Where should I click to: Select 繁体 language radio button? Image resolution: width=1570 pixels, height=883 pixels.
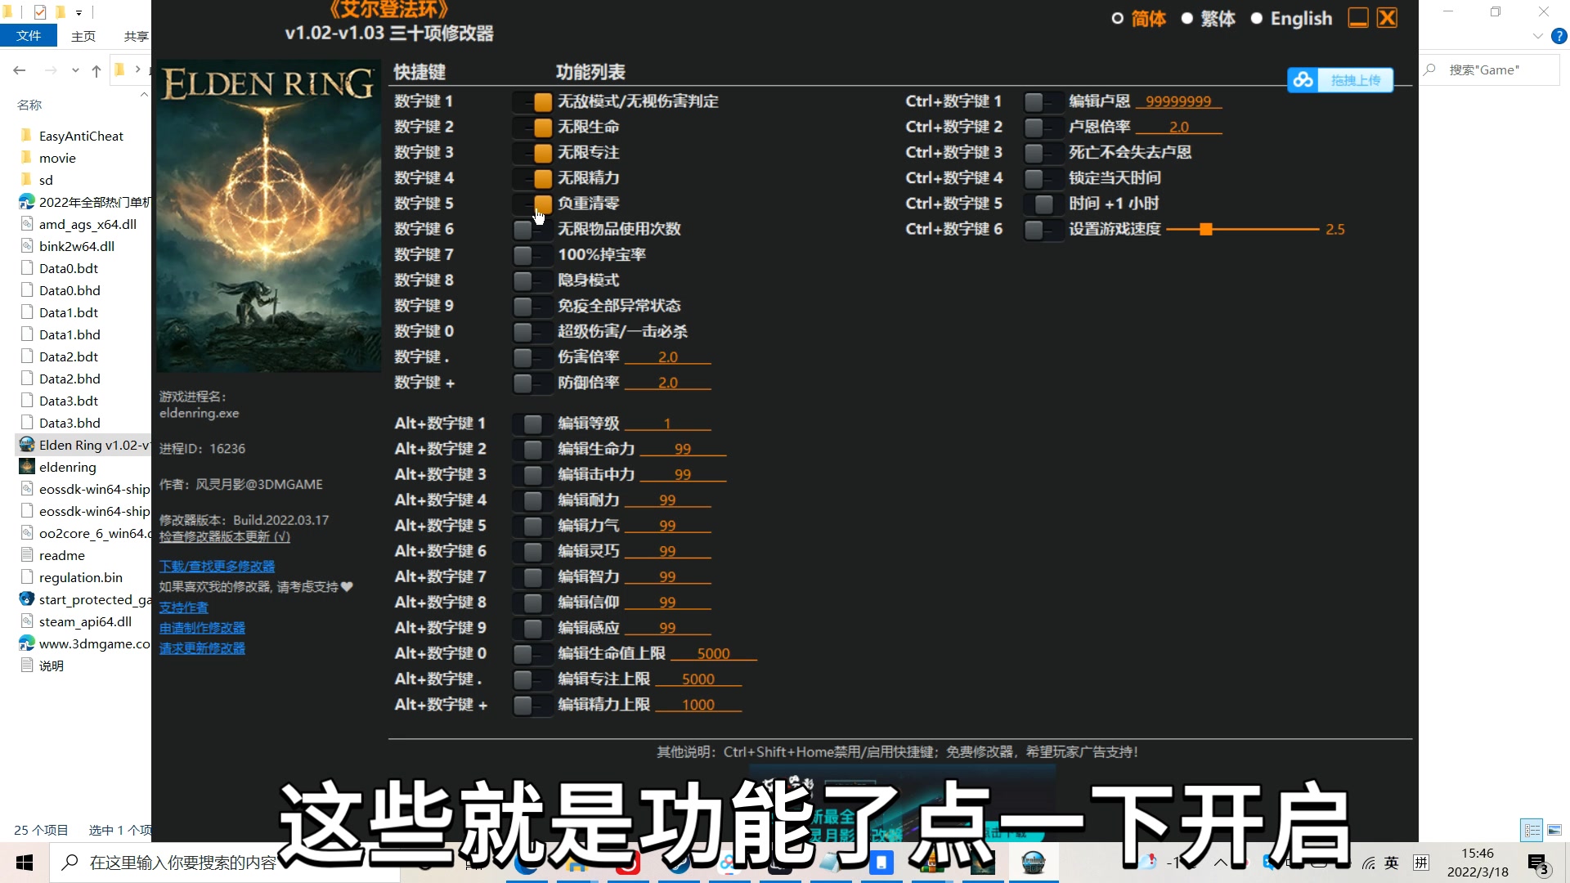point(1187,18)
